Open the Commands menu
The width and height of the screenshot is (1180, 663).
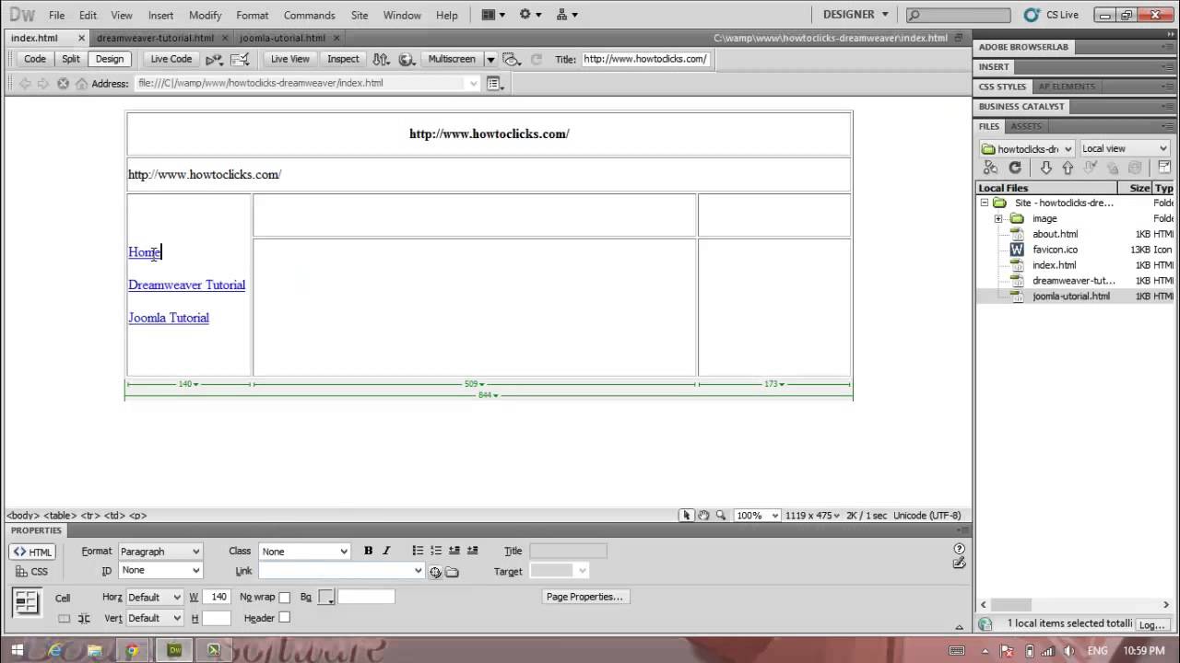point(309,15)
